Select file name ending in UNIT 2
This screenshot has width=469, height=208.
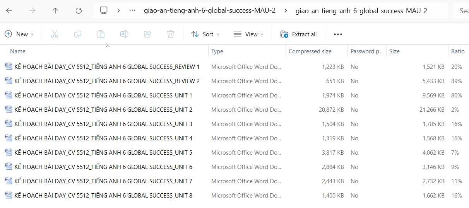(x=103, y=109)
